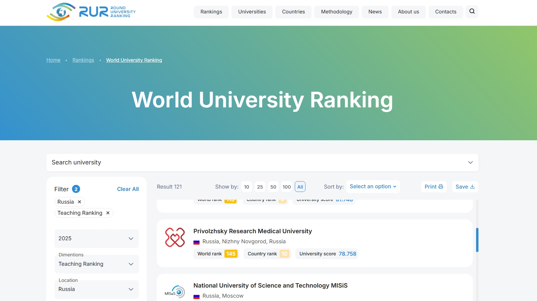
Task: Expand the 2025 year dropdown
Action: [x=97, y=239]
